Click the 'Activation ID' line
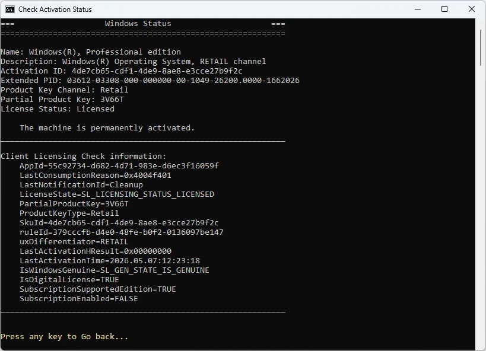The height and width of the screenshot is (351, 486). 122,71
